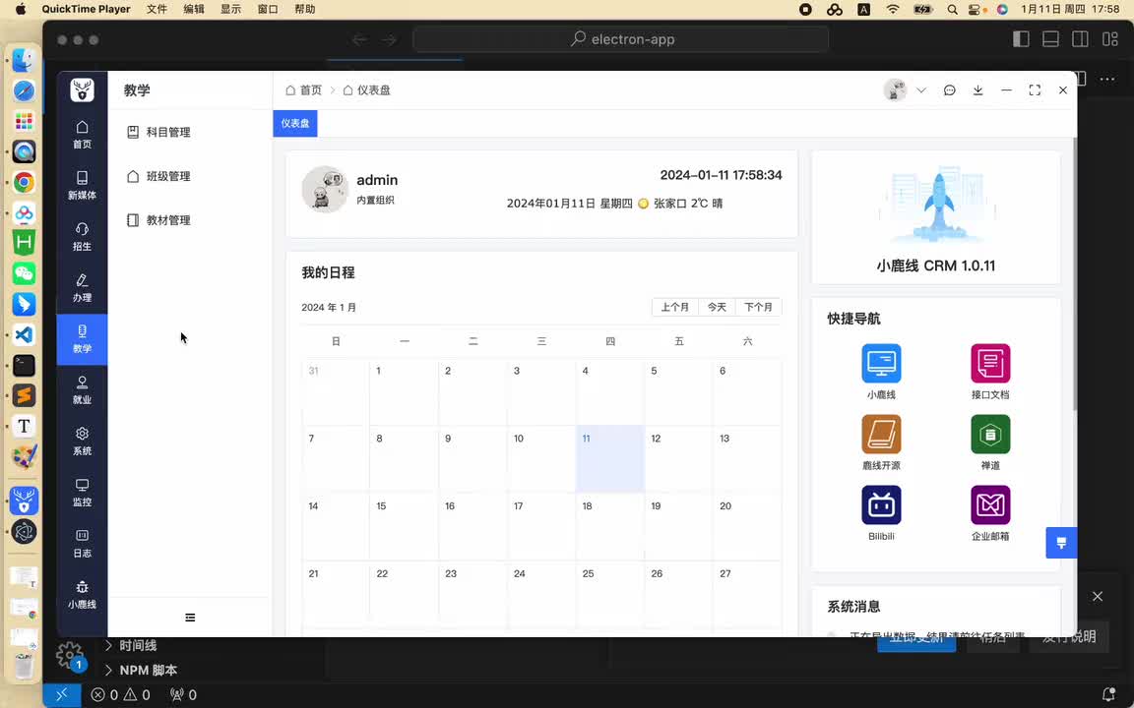The height and width of the screenshot is (708, 1134).
Task: Click errors and warnings status bar entry
Action: 121,695
